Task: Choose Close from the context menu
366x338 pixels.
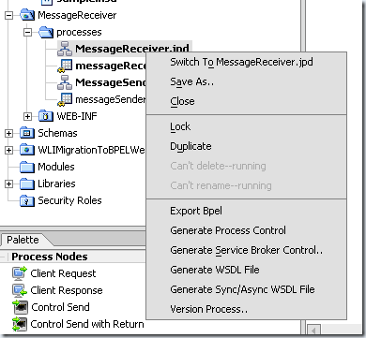Action: (x=247, y=101)
